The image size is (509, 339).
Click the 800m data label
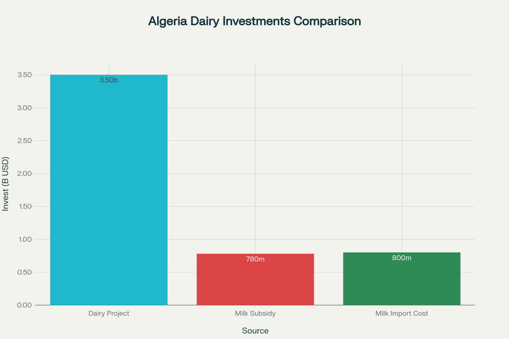[402, 258]
